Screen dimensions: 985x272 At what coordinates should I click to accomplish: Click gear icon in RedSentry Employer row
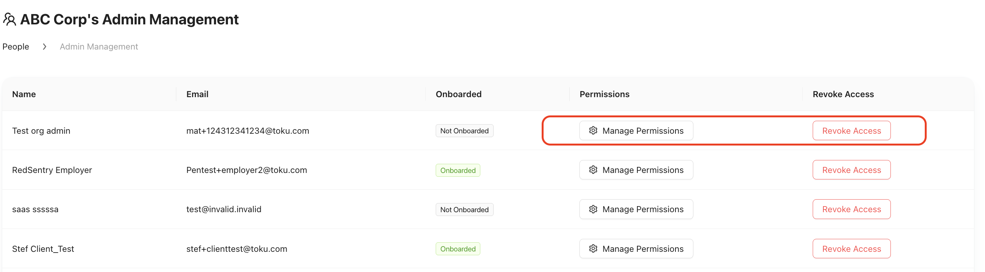point(593,170)
